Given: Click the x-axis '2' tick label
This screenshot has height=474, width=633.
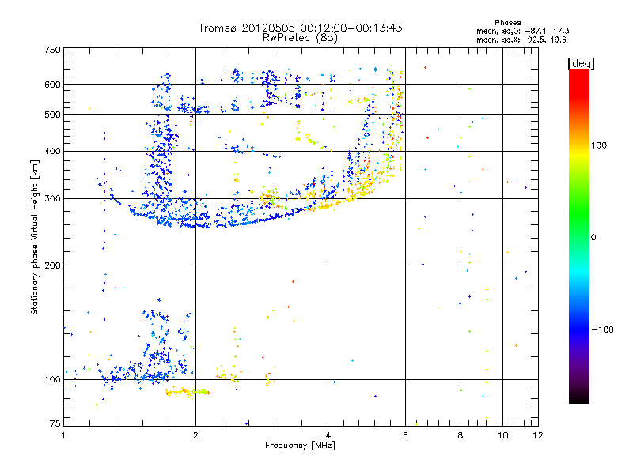Looking at the screenshot, I should click(x=195, y=435).
